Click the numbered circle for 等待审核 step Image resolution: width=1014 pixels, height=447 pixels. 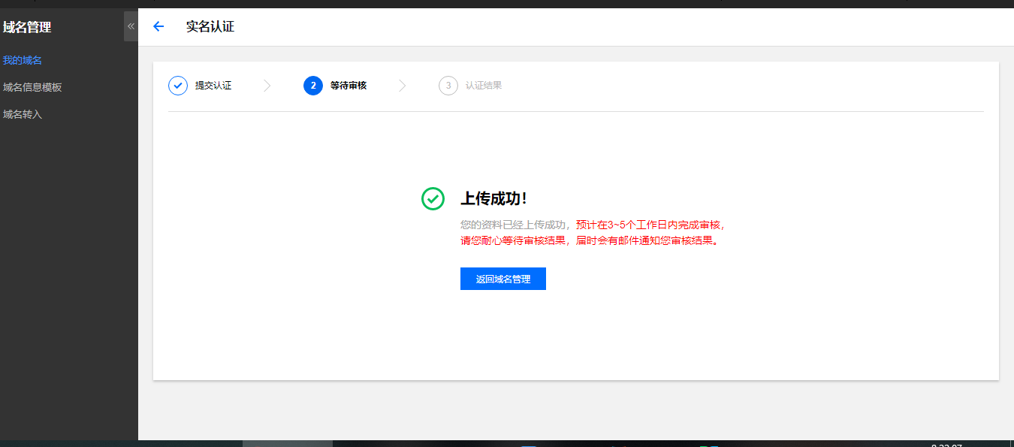pyautogui.click(x=312, y=85)
